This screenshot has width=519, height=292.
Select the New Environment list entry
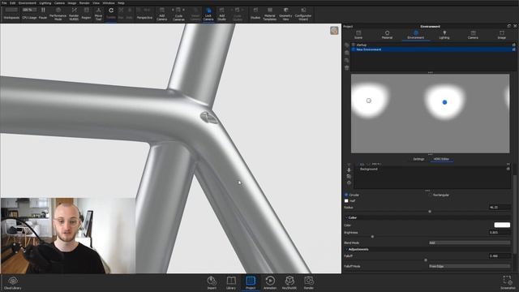[433, 49]
